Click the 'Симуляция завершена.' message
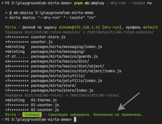The width and height of the screenshot is (162, 124). [x=70, y=115]
